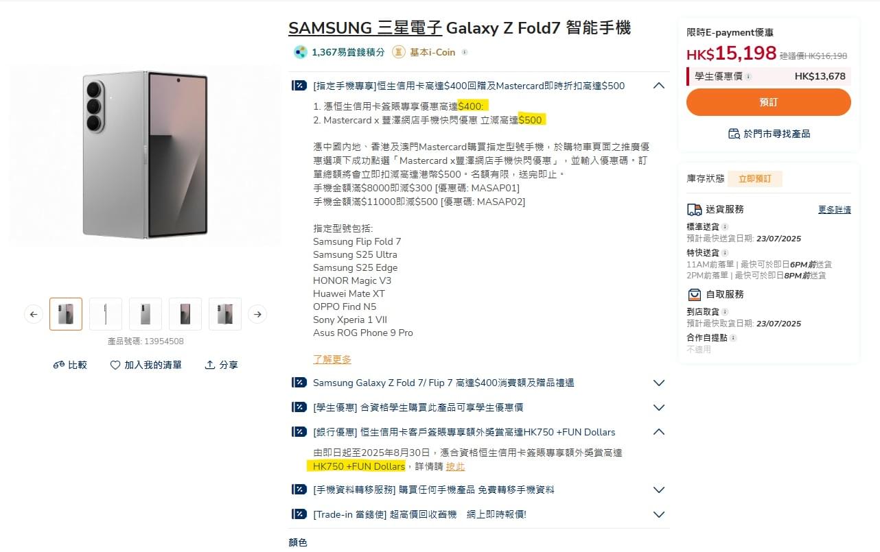Click info icon beside 基本i-Coin
880x552 pixels.
[x=465, y=52]
